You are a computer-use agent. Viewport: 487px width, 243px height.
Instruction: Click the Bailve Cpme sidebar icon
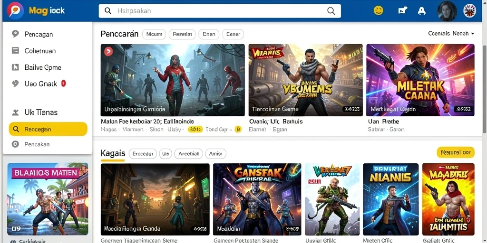click(x=15, y=67)
